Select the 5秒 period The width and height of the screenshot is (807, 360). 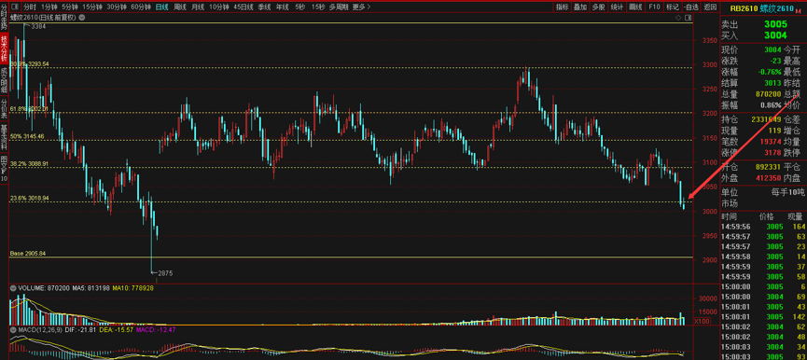(x=300, y=7)
